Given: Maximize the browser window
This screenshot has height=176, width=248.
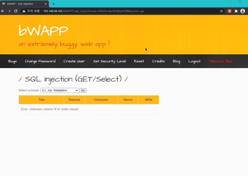Looking at the screenshot, I should [x=240, y=2].
